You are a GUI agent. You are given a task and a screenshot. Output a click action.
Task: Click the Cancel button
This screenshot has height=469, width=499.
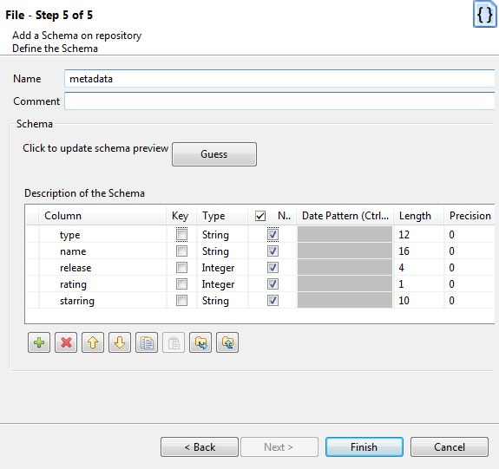pyautogui.click(x=449, y=447)
